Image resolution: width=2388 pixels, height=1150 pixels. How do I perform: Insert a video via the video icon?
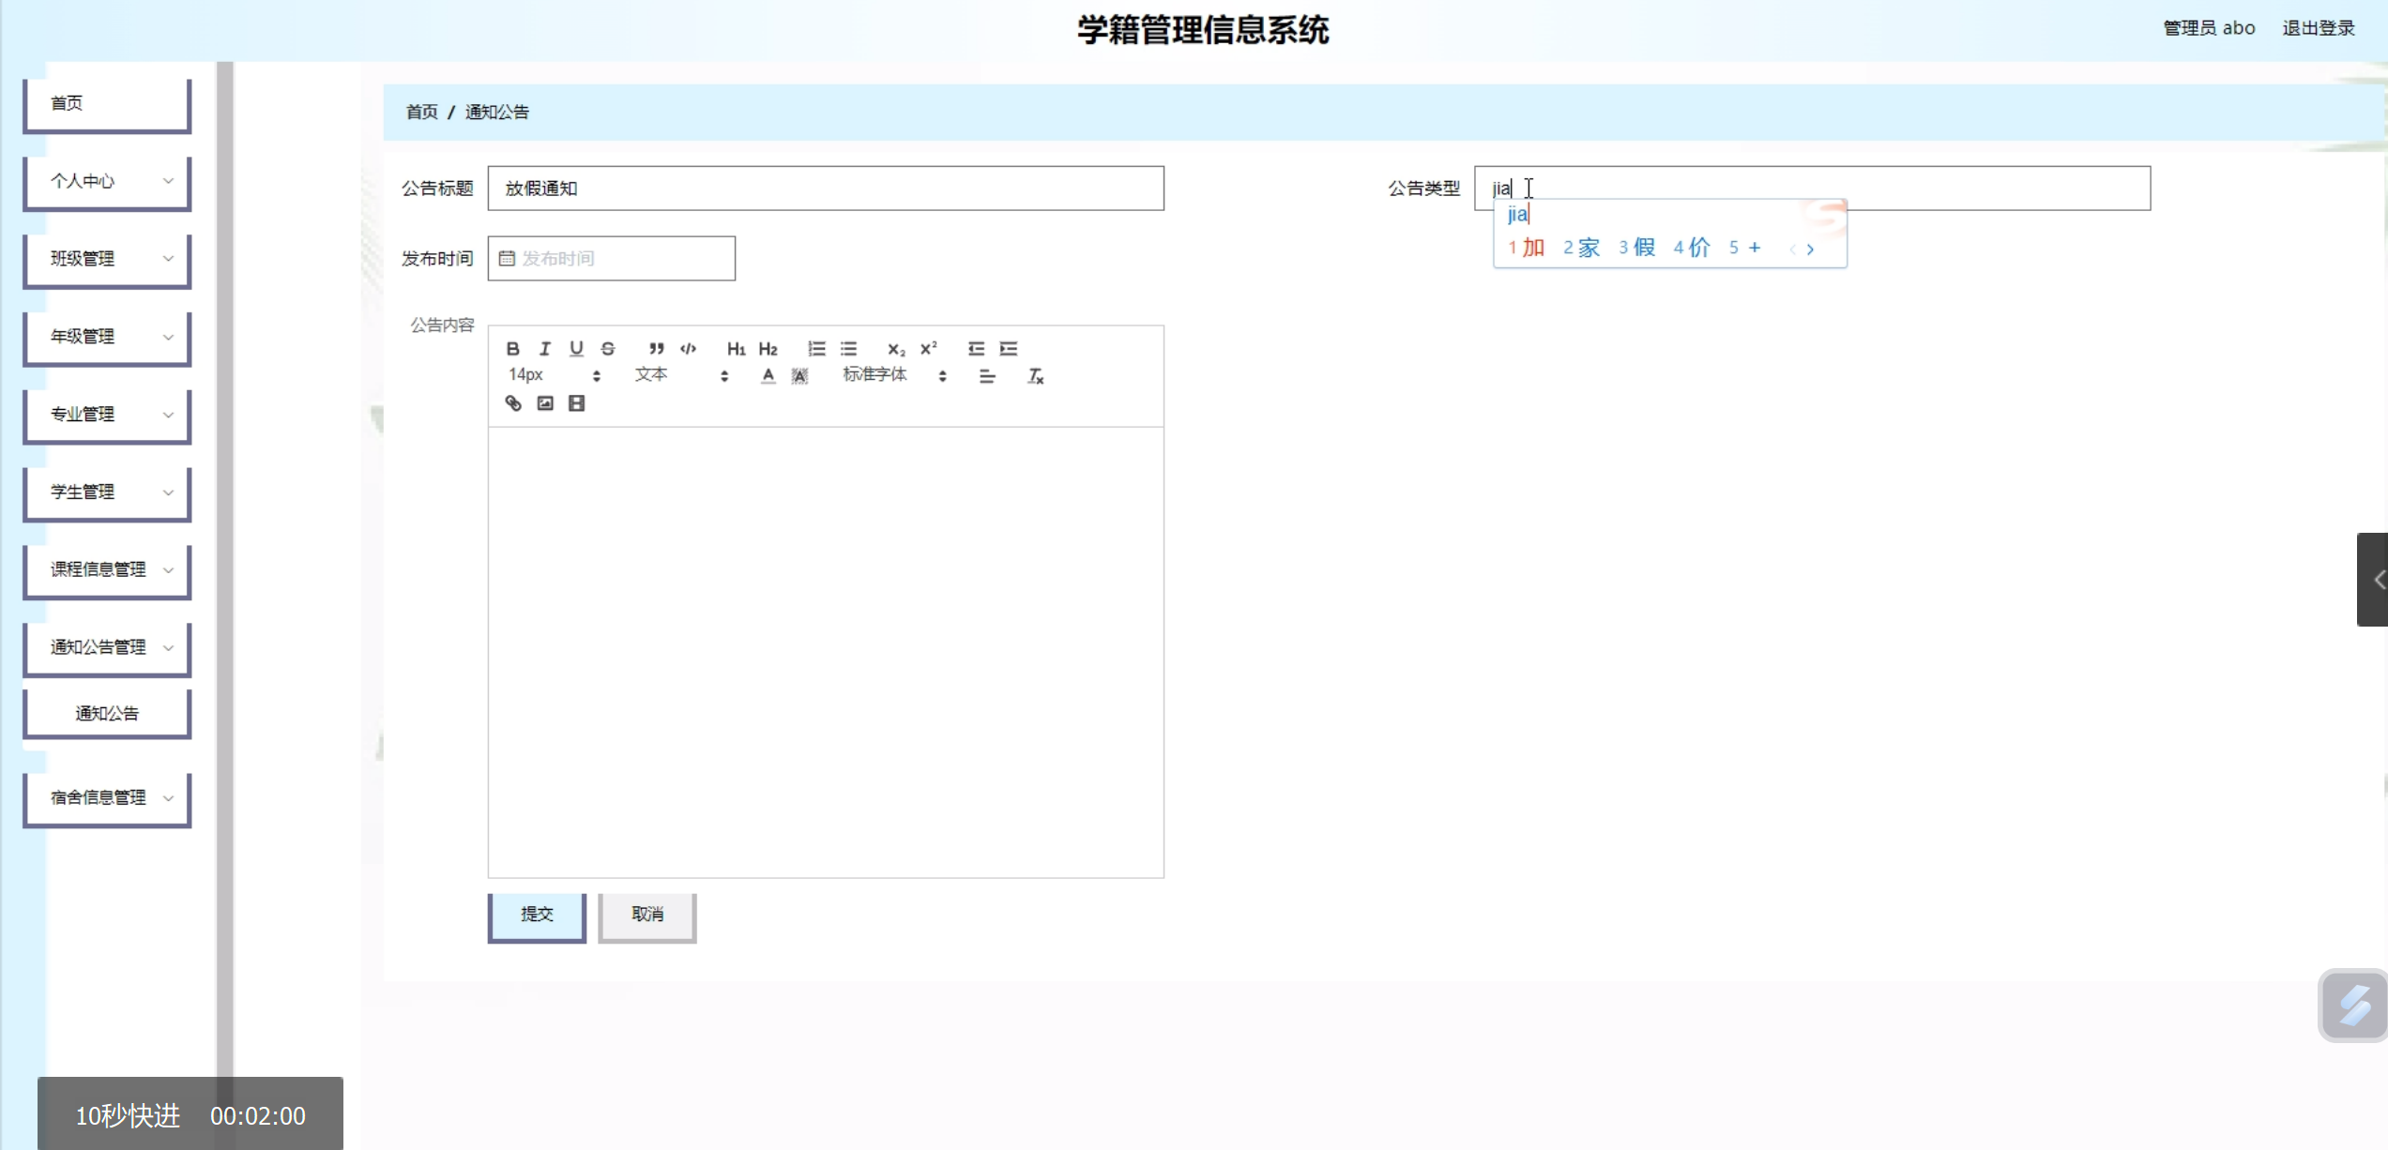pyautogui.click(x=577, y=403)
